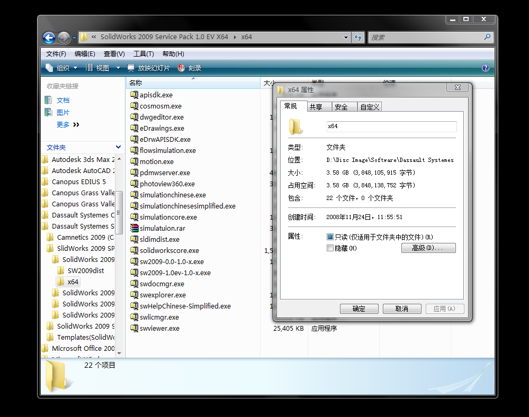
Task: Select swviewer.exe file name
Action: 159,328
